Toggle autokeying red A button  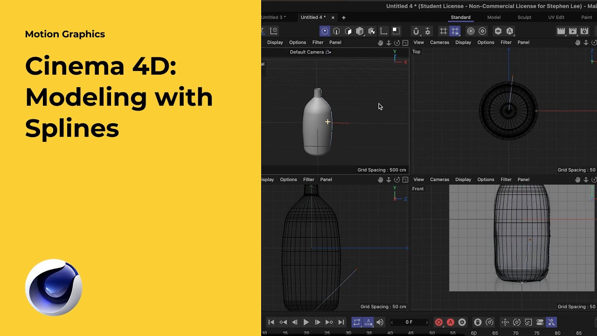click(450, 322)
